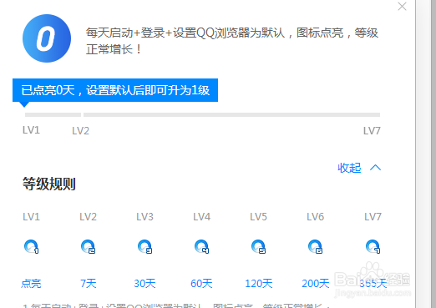436x308 pixels.
Task: Click the 30天 requirement text
Action: [x=144, y=284]
